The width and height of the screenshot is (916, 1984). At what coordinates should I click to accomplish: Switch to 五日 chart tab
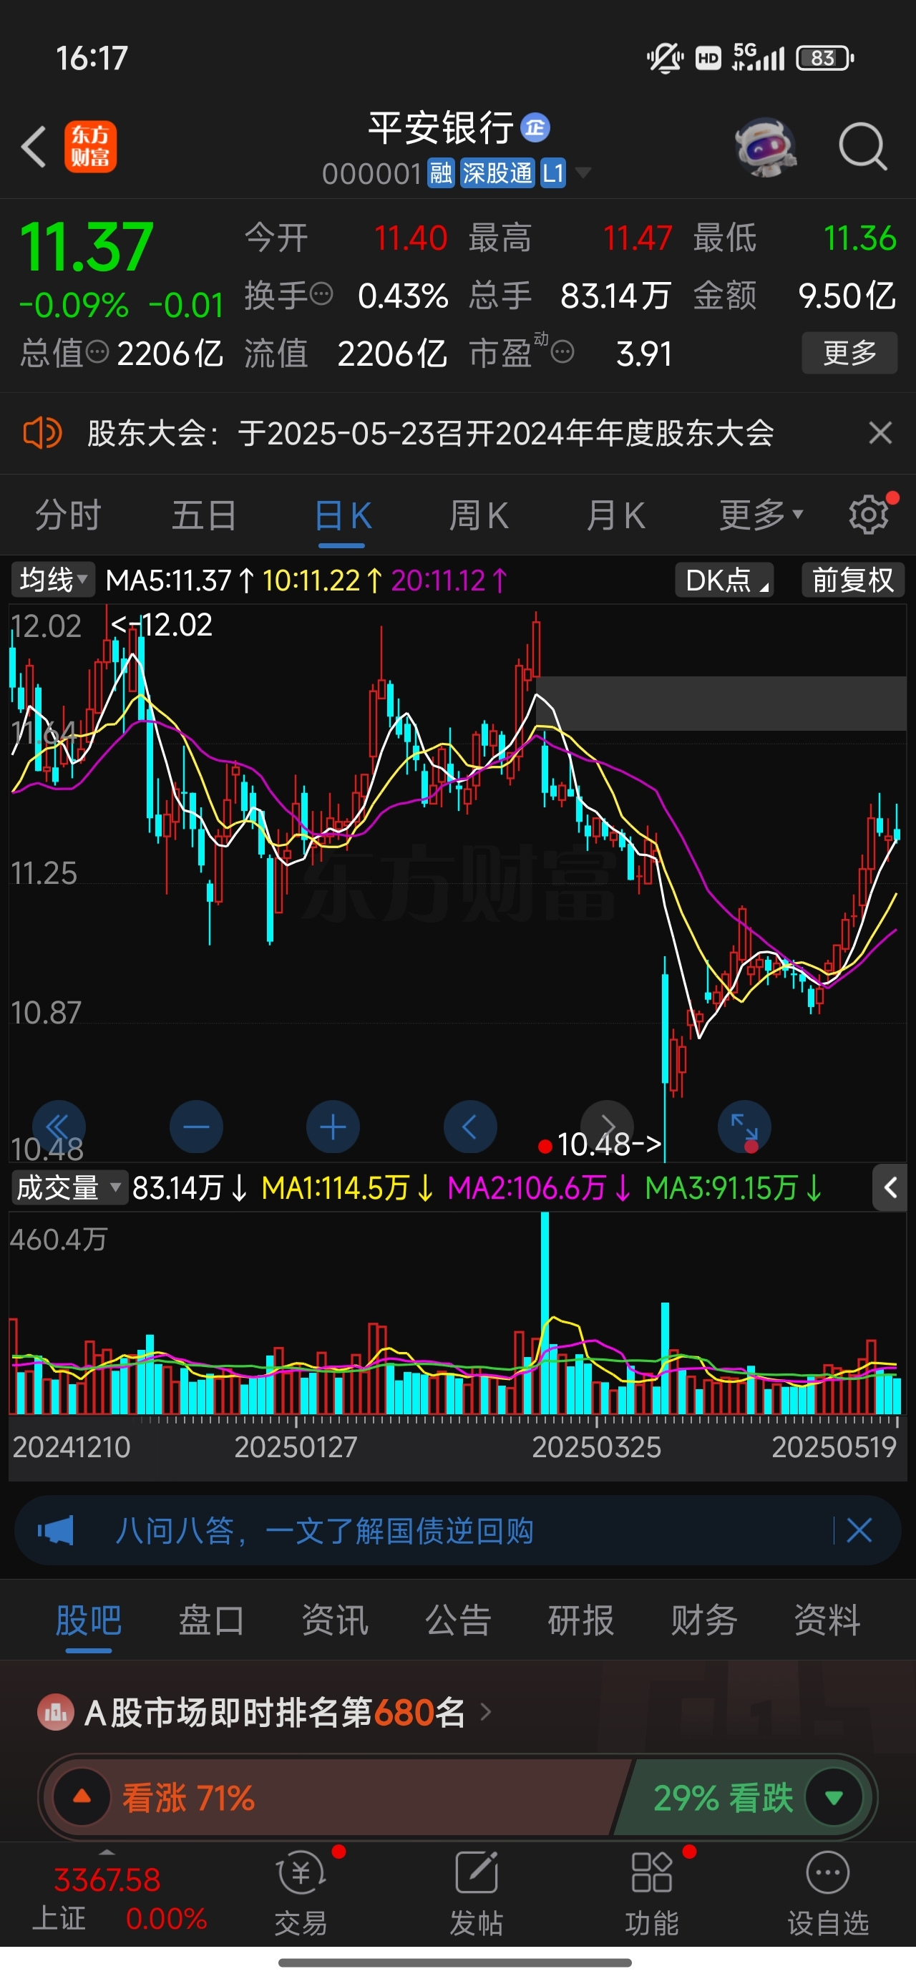click(x=204, y=515)
